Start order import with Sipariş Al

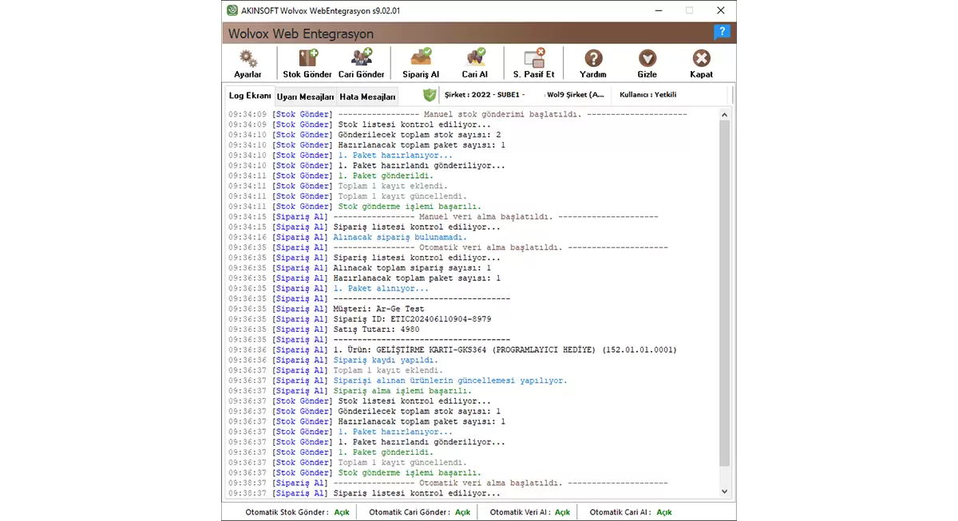click(421, 59)
